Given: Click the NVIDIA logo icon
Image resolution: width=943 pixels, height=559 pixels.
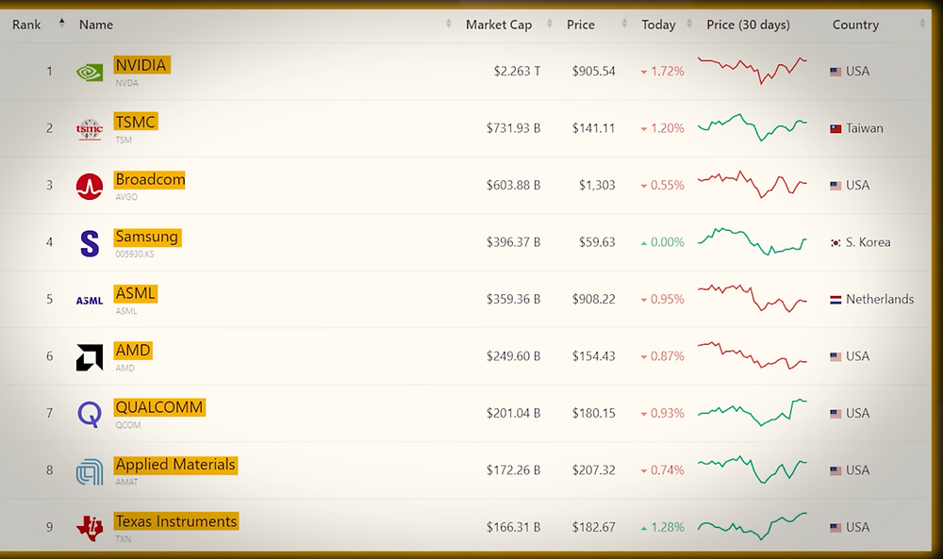Looking at the screenshot, I should coord(90,72).
